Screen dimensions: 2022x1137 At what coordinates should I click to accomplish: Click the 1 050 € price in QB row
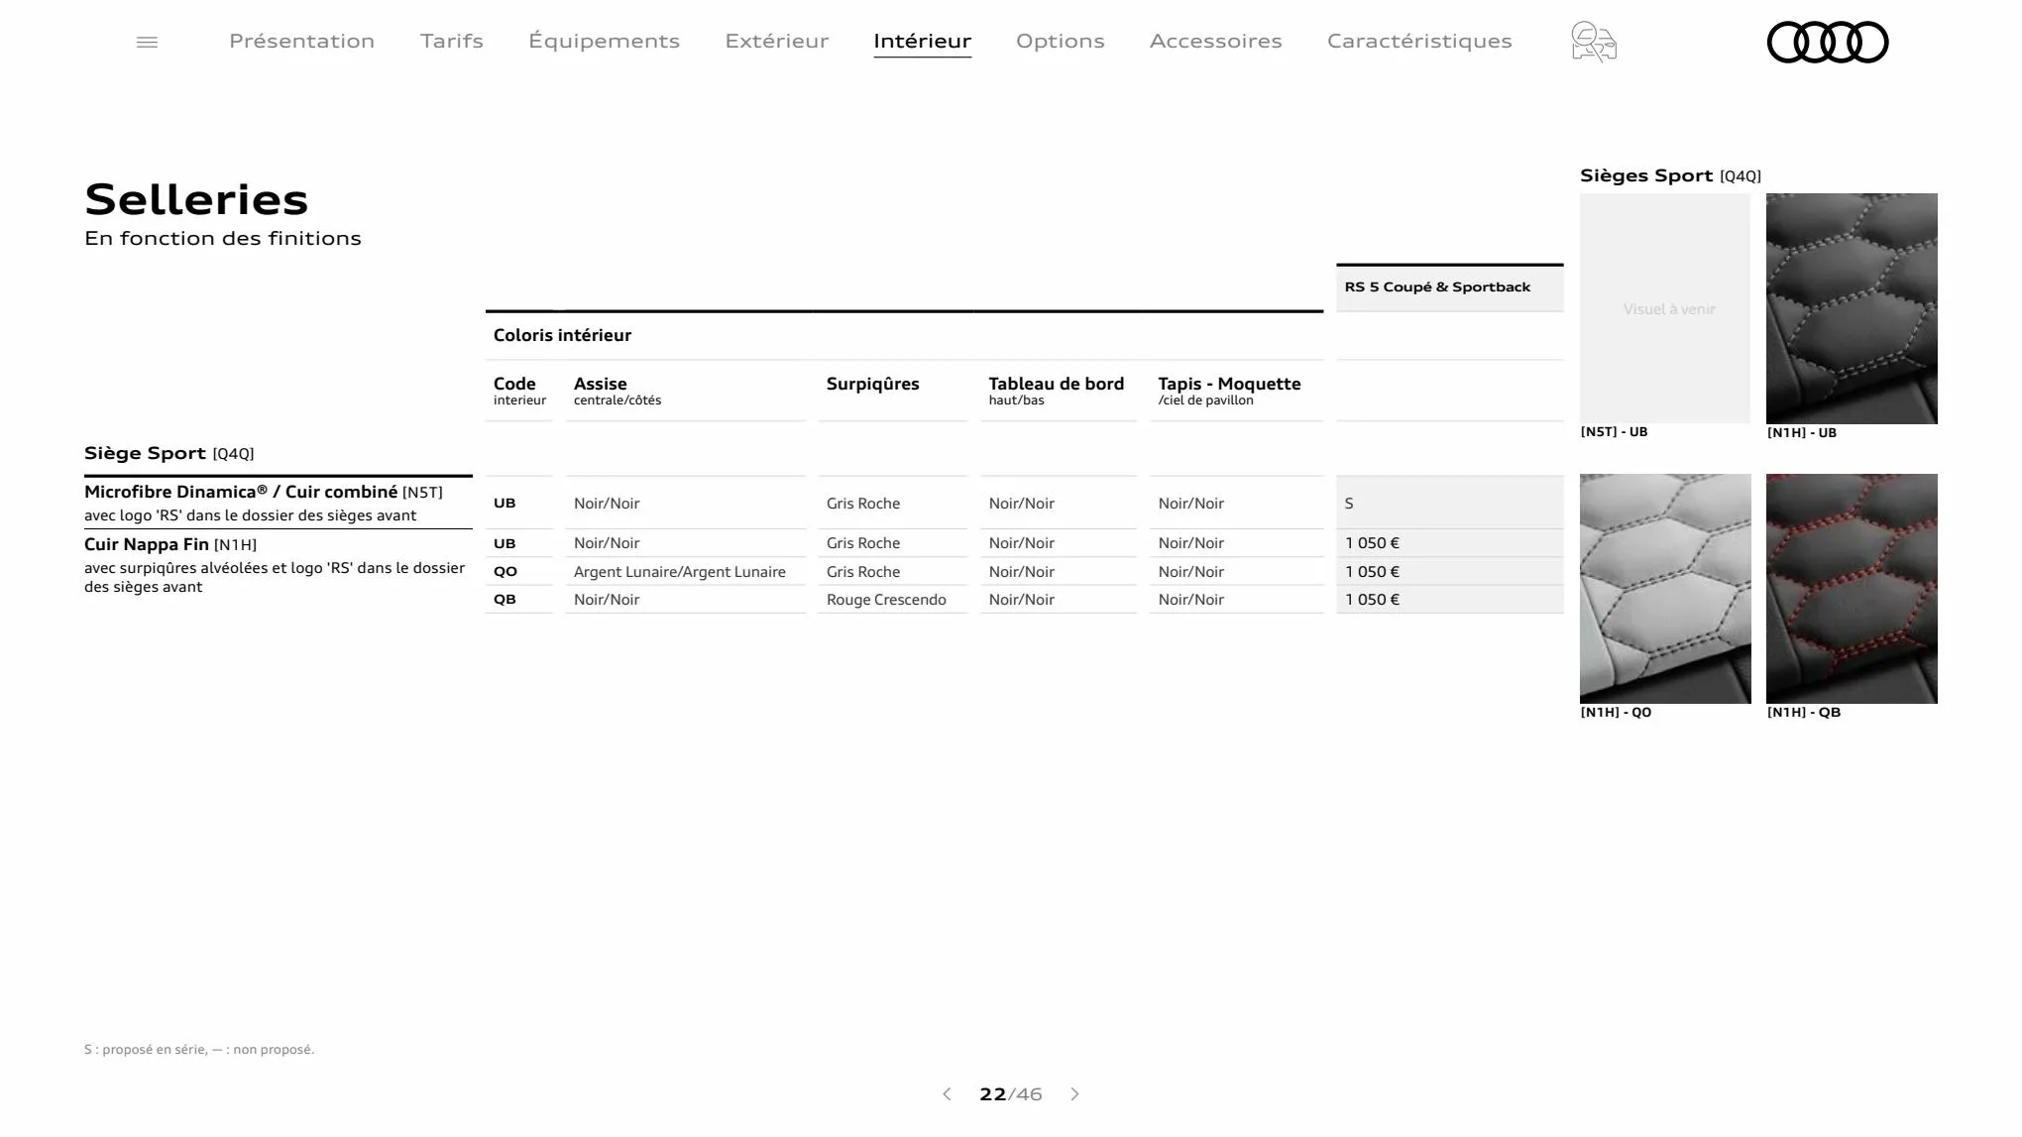point(1372,600)
